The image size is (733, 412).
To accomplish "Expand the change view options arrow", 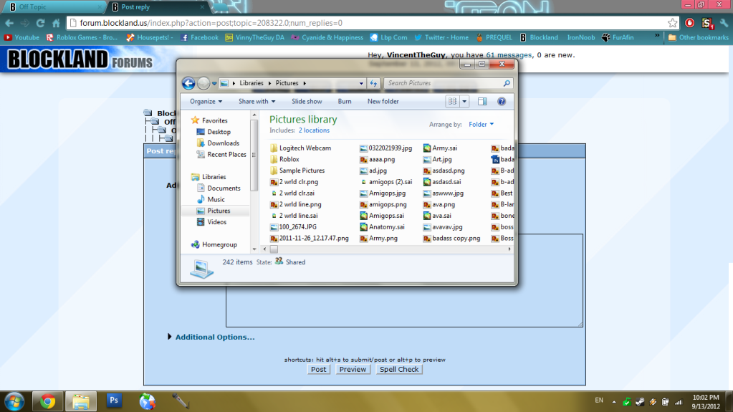I will [464, 102].
